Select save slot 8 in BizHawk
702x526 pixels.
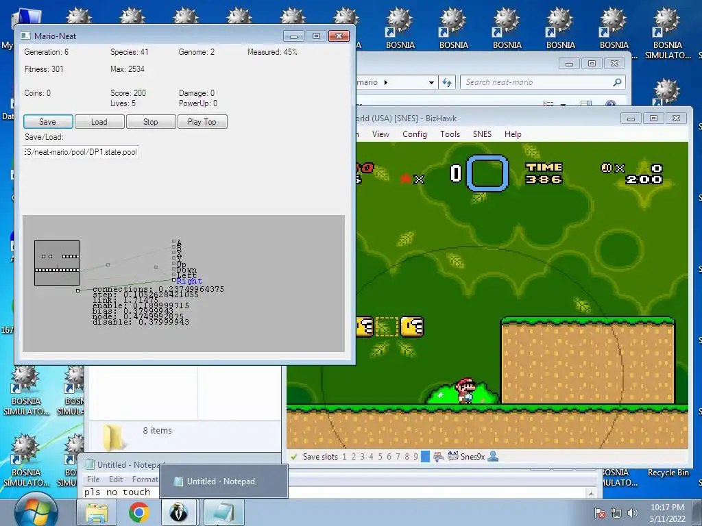coord(407,457)
